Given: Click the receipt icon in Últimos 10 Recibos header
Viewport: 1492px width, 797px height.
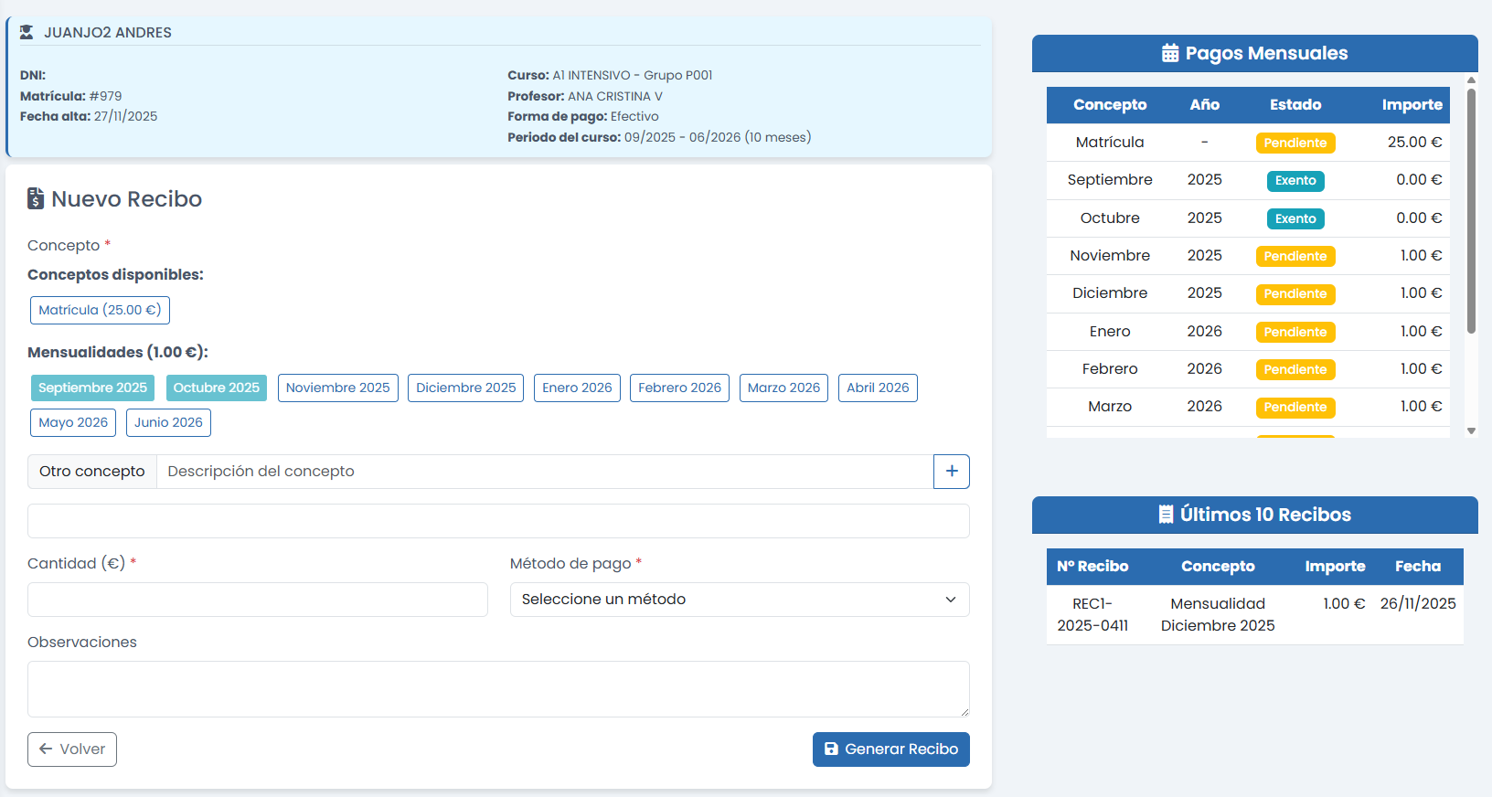Looking at the screenshot, I should click(1166, 515).
